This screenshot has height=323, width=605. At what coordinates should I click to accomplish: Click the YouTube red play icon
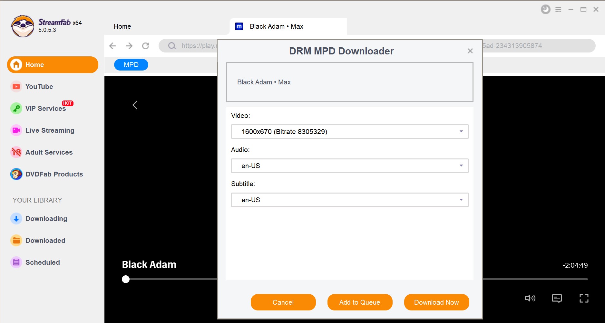pyautogui.click(x=16, y=87)
